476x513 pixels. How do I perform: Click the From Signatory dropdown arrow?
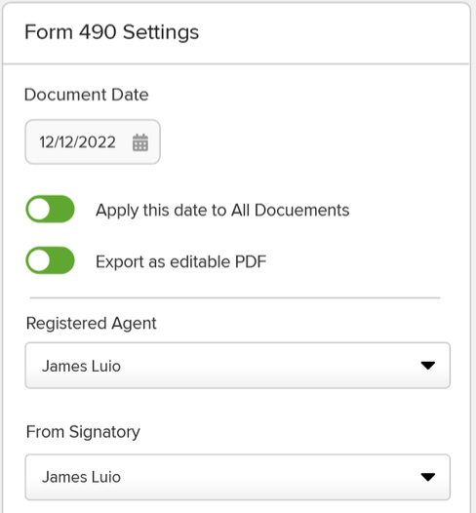point(427,477)
